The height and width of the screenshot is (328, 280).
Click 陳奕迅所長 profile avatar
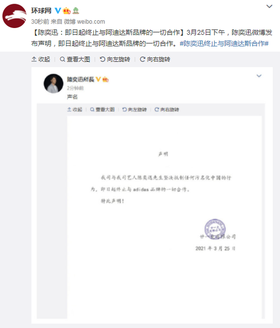coord(53,84)
